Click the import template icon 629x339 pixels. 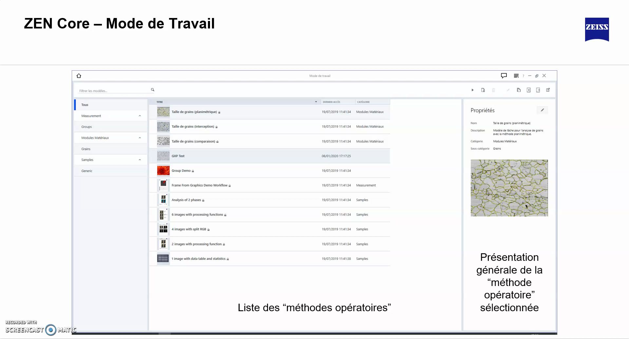pyautogui.click(x=528, y=90)
